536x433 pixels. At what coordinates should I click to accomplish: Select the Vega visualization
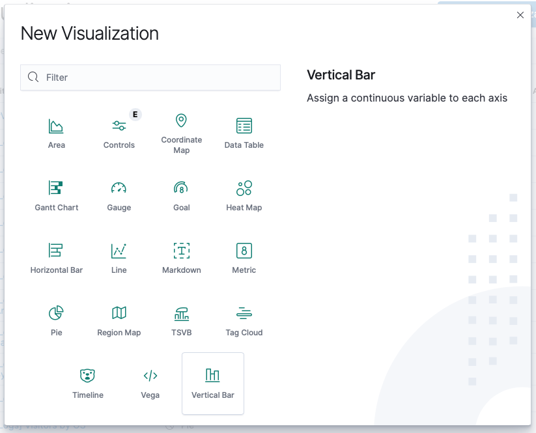pyautogui.click(x=150, y=383)
